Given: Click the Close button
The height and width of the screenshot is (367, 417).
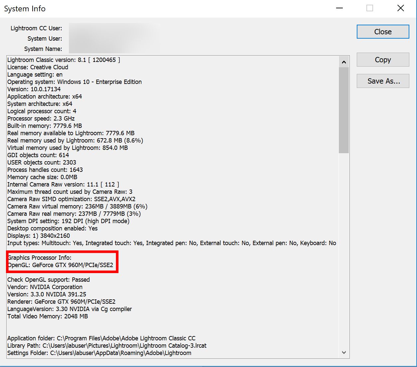Looking at the screenshot, I should [383, 32].
